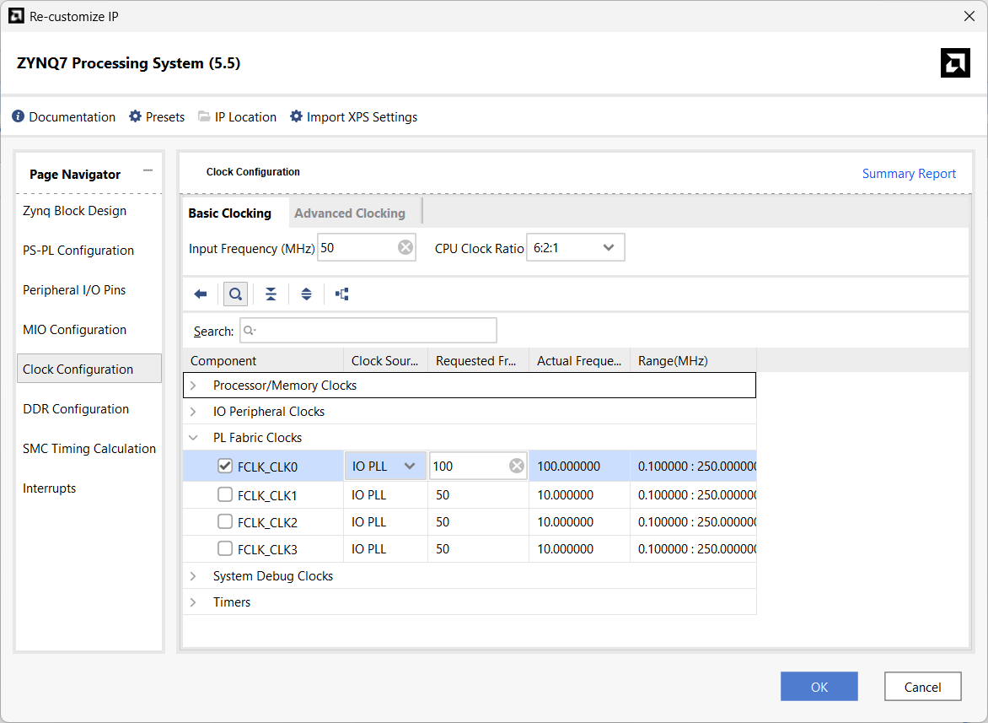Screen dimensions: 988x723
Task: Uncheck the FCLK_CLK0 checkbox
Action: pyautogui.click(x=225, y=466)
